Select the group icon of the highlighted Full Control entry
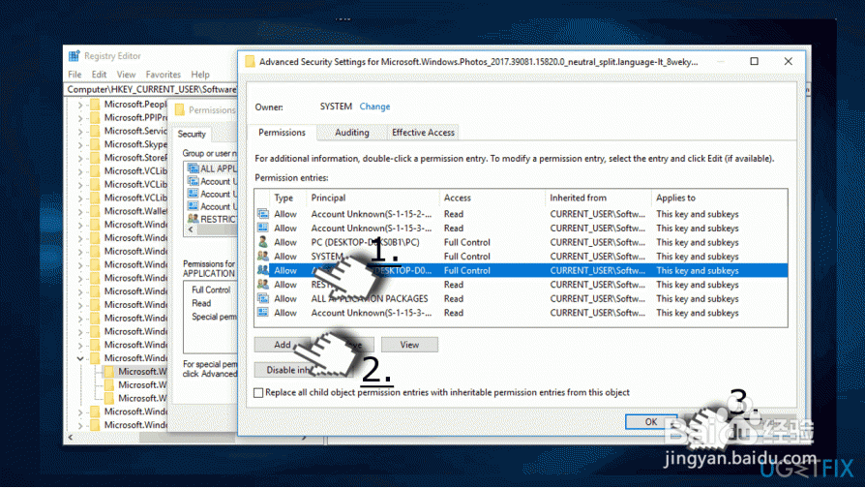The image size is (865, 488). [x=263, y=270]
